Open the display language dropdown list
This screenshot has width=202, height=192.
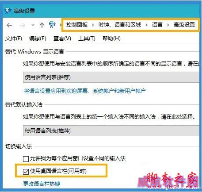[111, 77]
